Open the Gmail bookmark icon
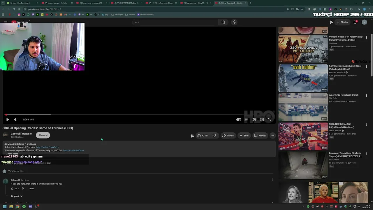Viewport: 373px width, 210px height. point(66,15)
